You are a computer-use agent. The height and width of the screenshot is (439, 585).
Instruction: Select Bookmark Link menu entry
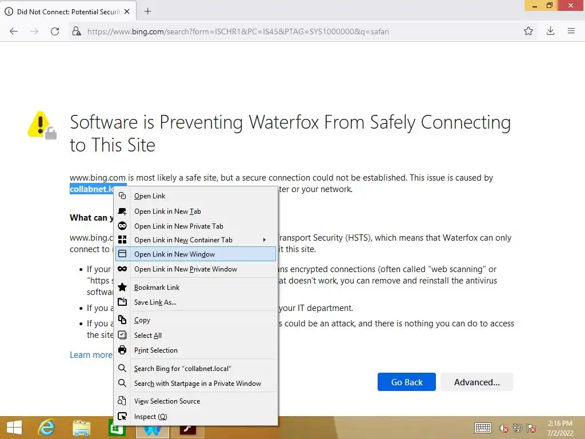pos(196,288)
